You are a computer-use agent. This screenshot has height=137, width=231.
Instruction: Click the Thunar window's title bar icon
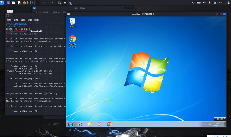(x=34, y=8)
